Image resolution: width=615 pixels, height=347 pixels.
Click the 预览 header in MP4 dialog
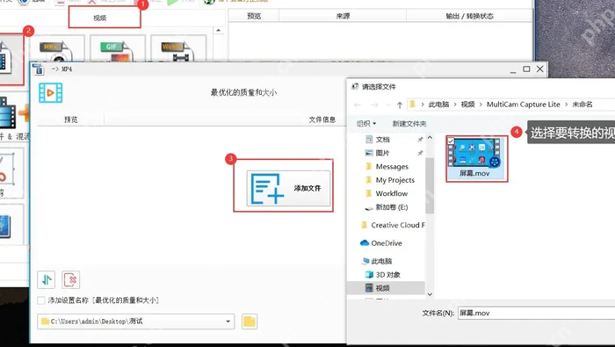coord(70,119)
